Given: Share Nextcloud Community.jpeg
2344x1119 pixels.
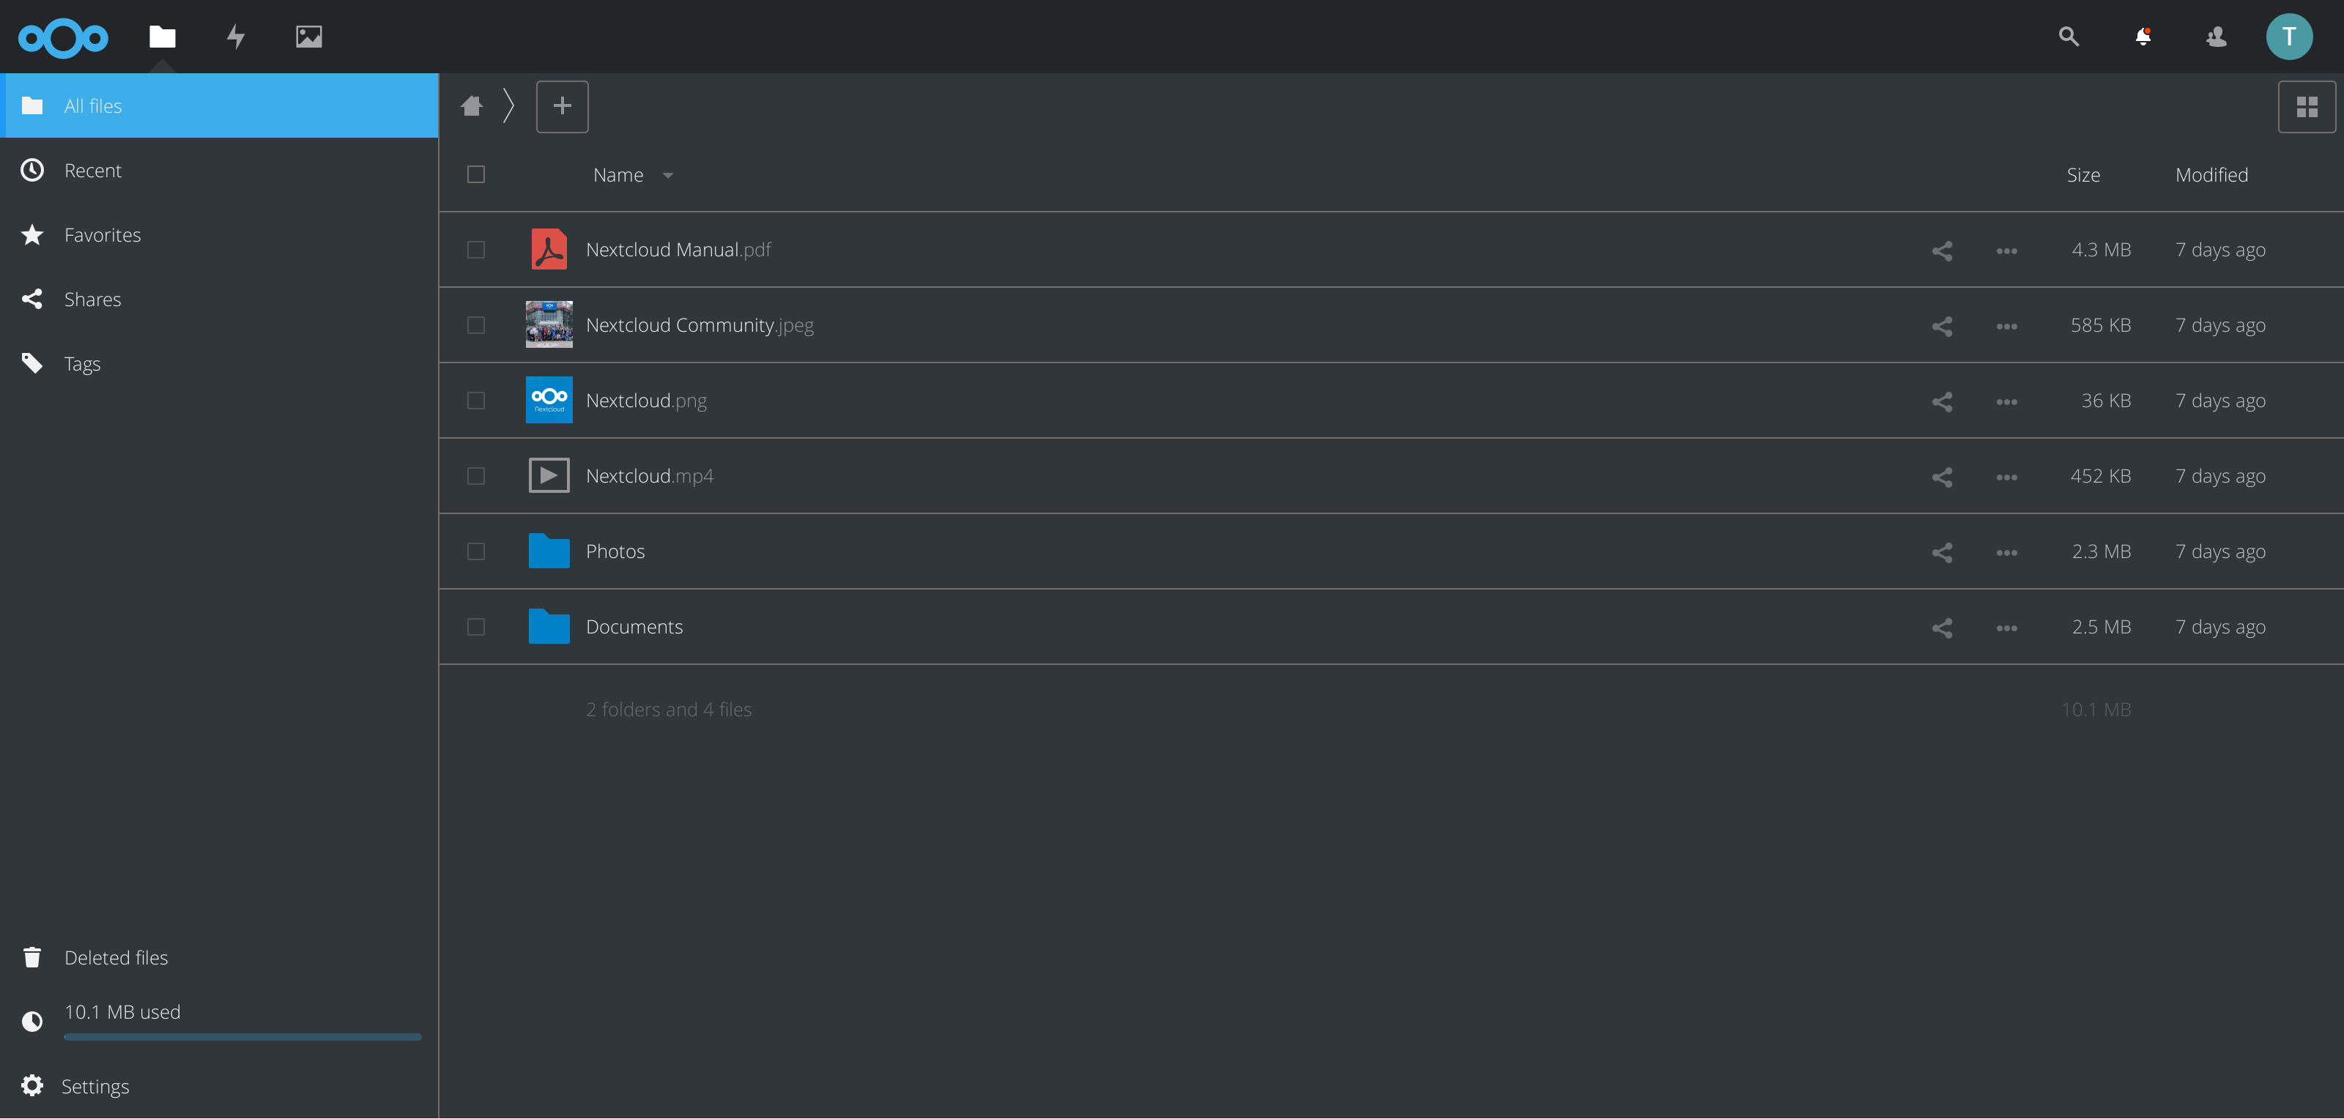Looking at the screenshot, I should (x=1942, y=326).
